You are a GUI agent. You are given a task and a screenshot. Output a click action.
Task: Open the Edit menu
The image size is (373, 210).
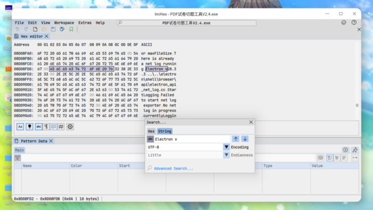point(33,23)
